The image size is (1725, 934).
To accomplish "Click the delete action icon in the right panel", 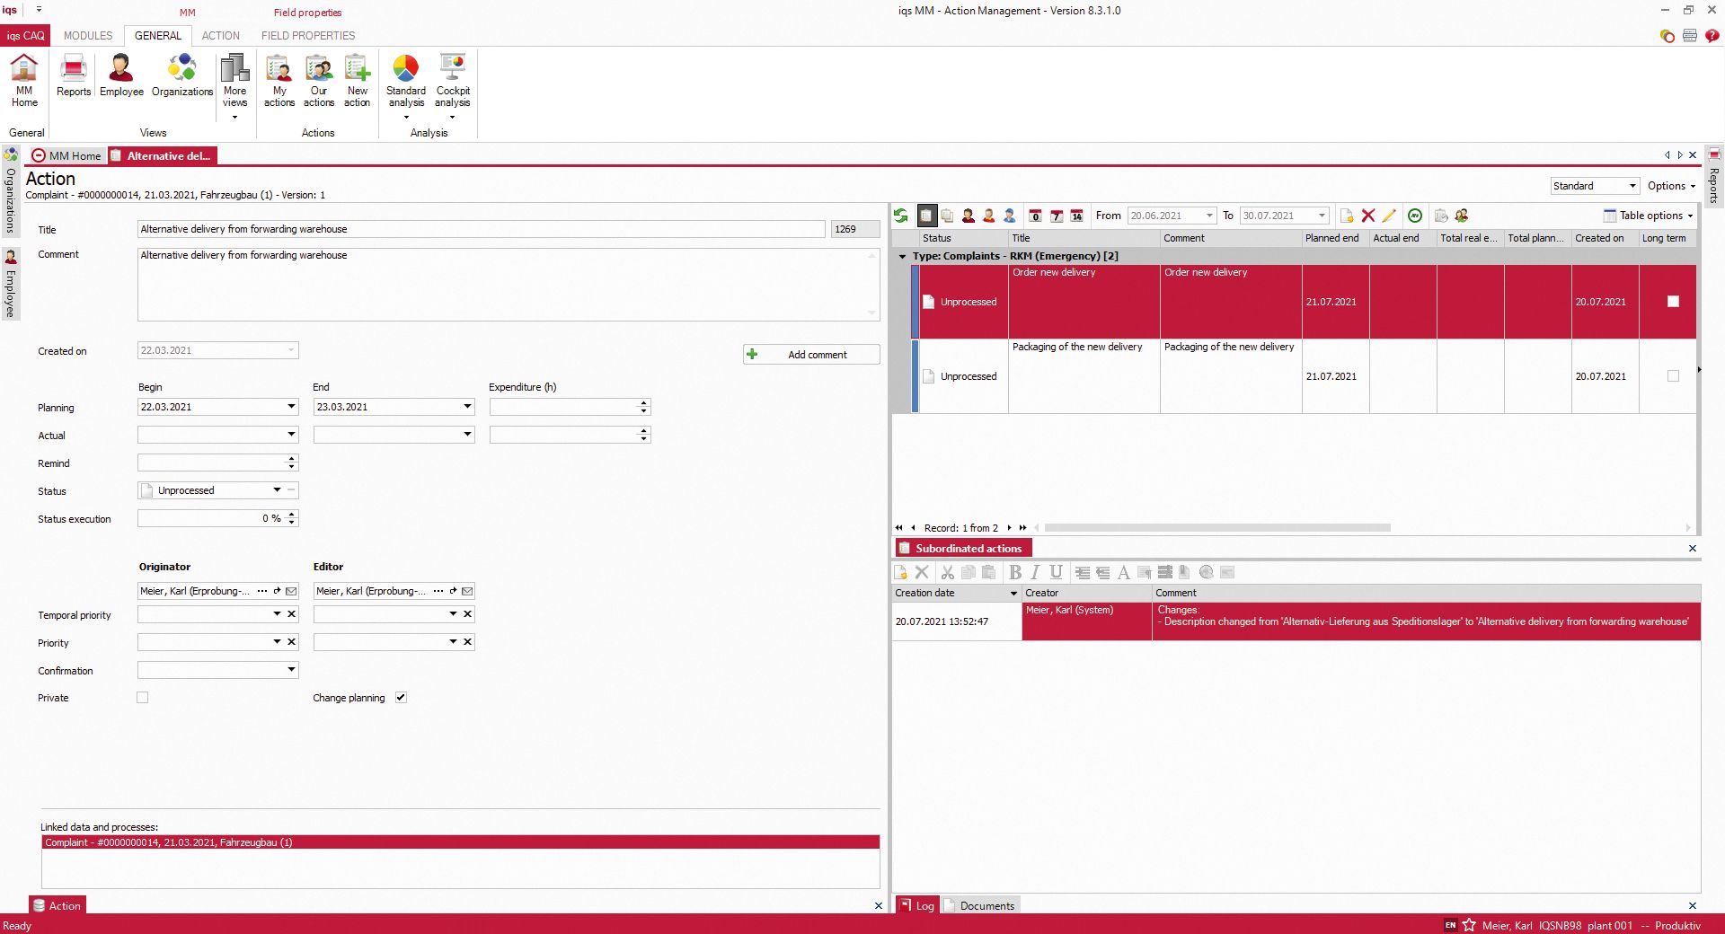I will click(x=1368, y=216).
